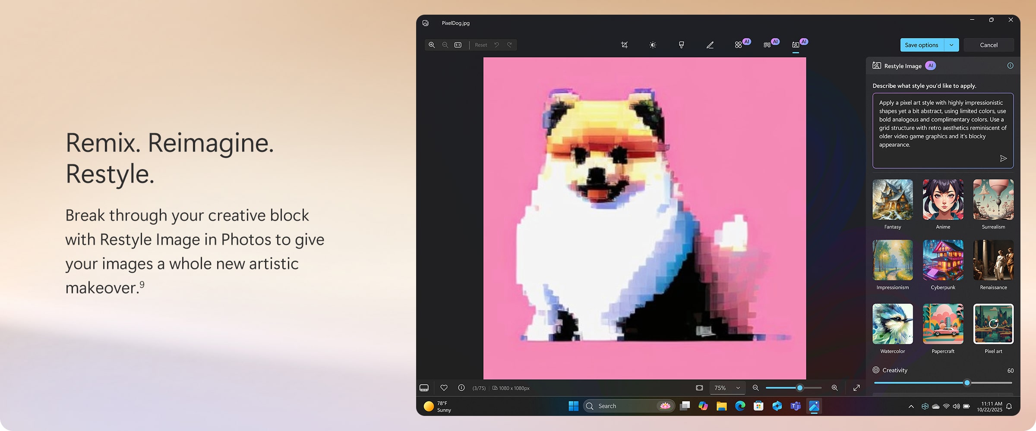
Task: Choose the Markup pen tool
Action: click(x=710, y=45)
